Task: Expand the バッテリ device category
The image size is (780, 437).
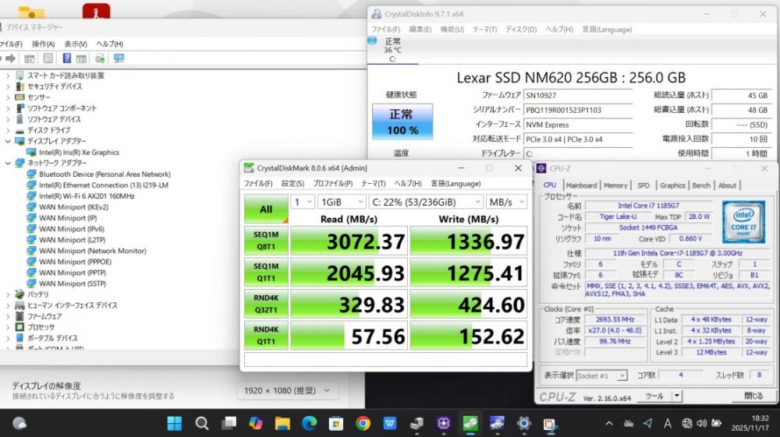Action: click(x=8, y=294)
